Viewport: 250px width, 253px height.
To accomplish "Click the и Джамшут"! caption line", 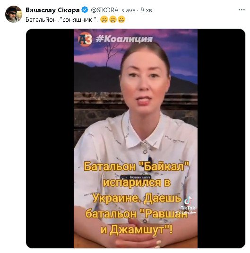I will [x=137, y=229].
